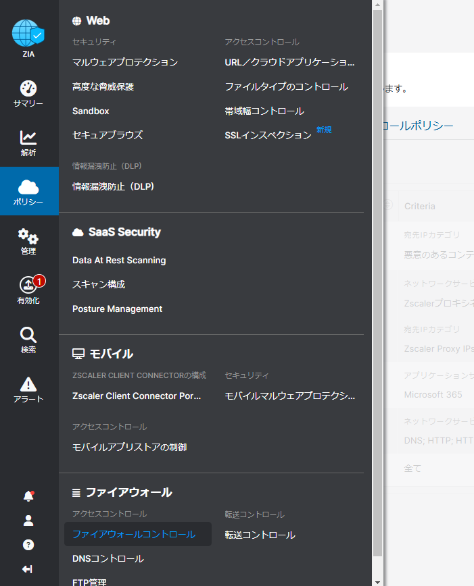Click the scrollbar down arrow
This screenshot has width=474, height=586.
click(x=377, y=582)
